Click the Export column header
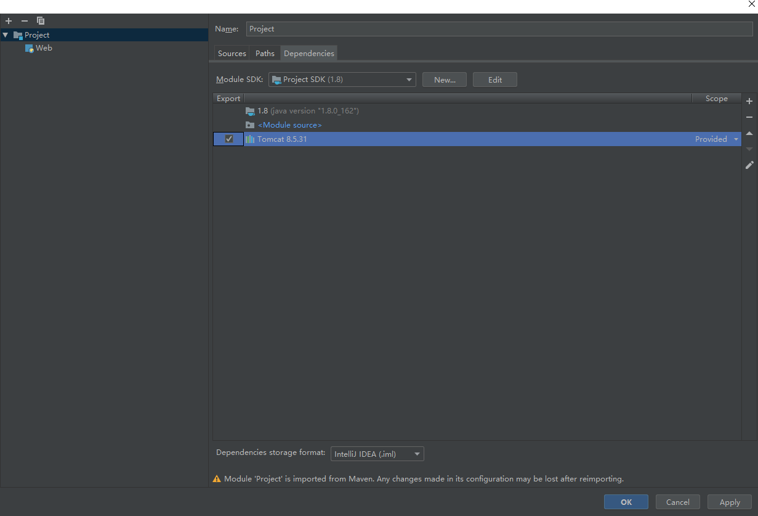758x516 pixels. pos(228,99)
